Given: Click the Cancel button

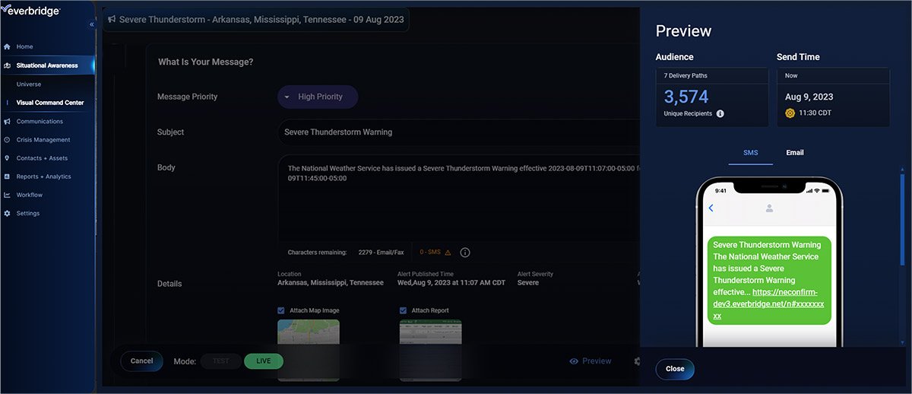Looking at the screenshot, I should tap(141, 361).
